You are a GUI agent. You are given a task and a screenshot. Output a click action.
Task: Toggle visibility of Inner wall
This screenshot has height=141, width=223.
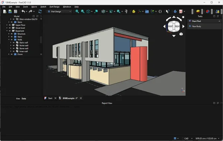pyautogui.click(x=14, y=51)
